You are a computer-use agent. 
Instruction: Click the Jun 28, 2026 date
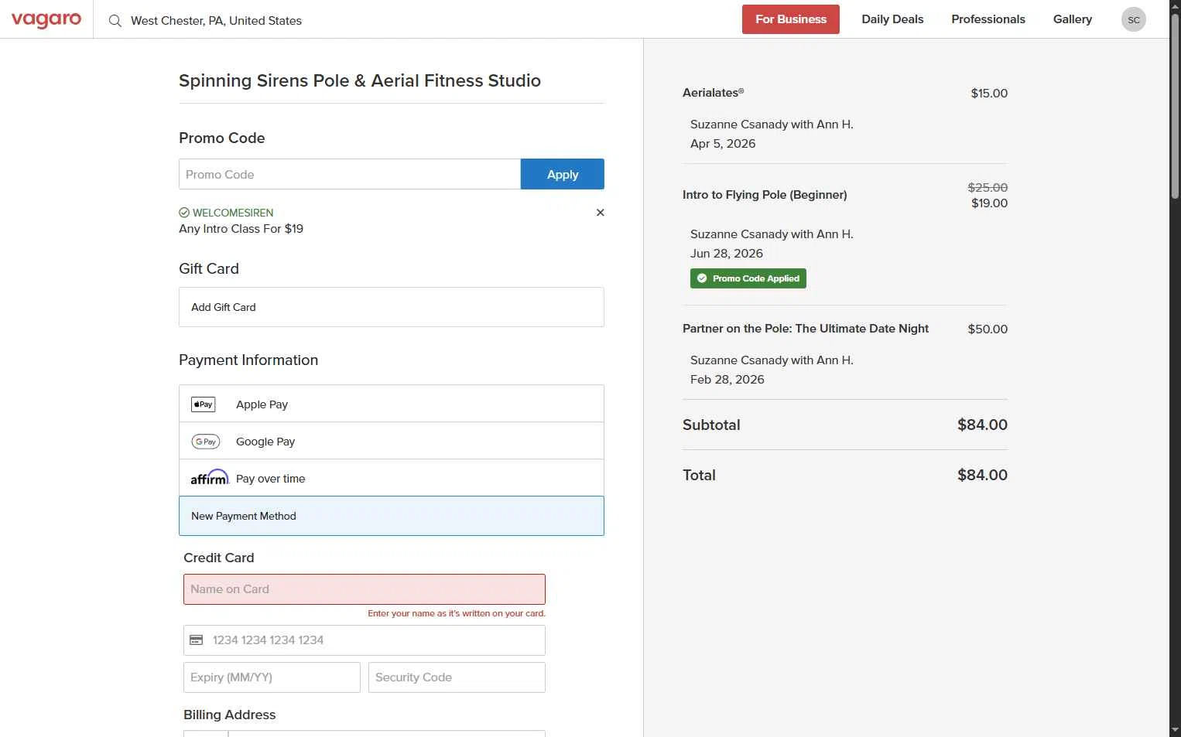click(727, 254)
